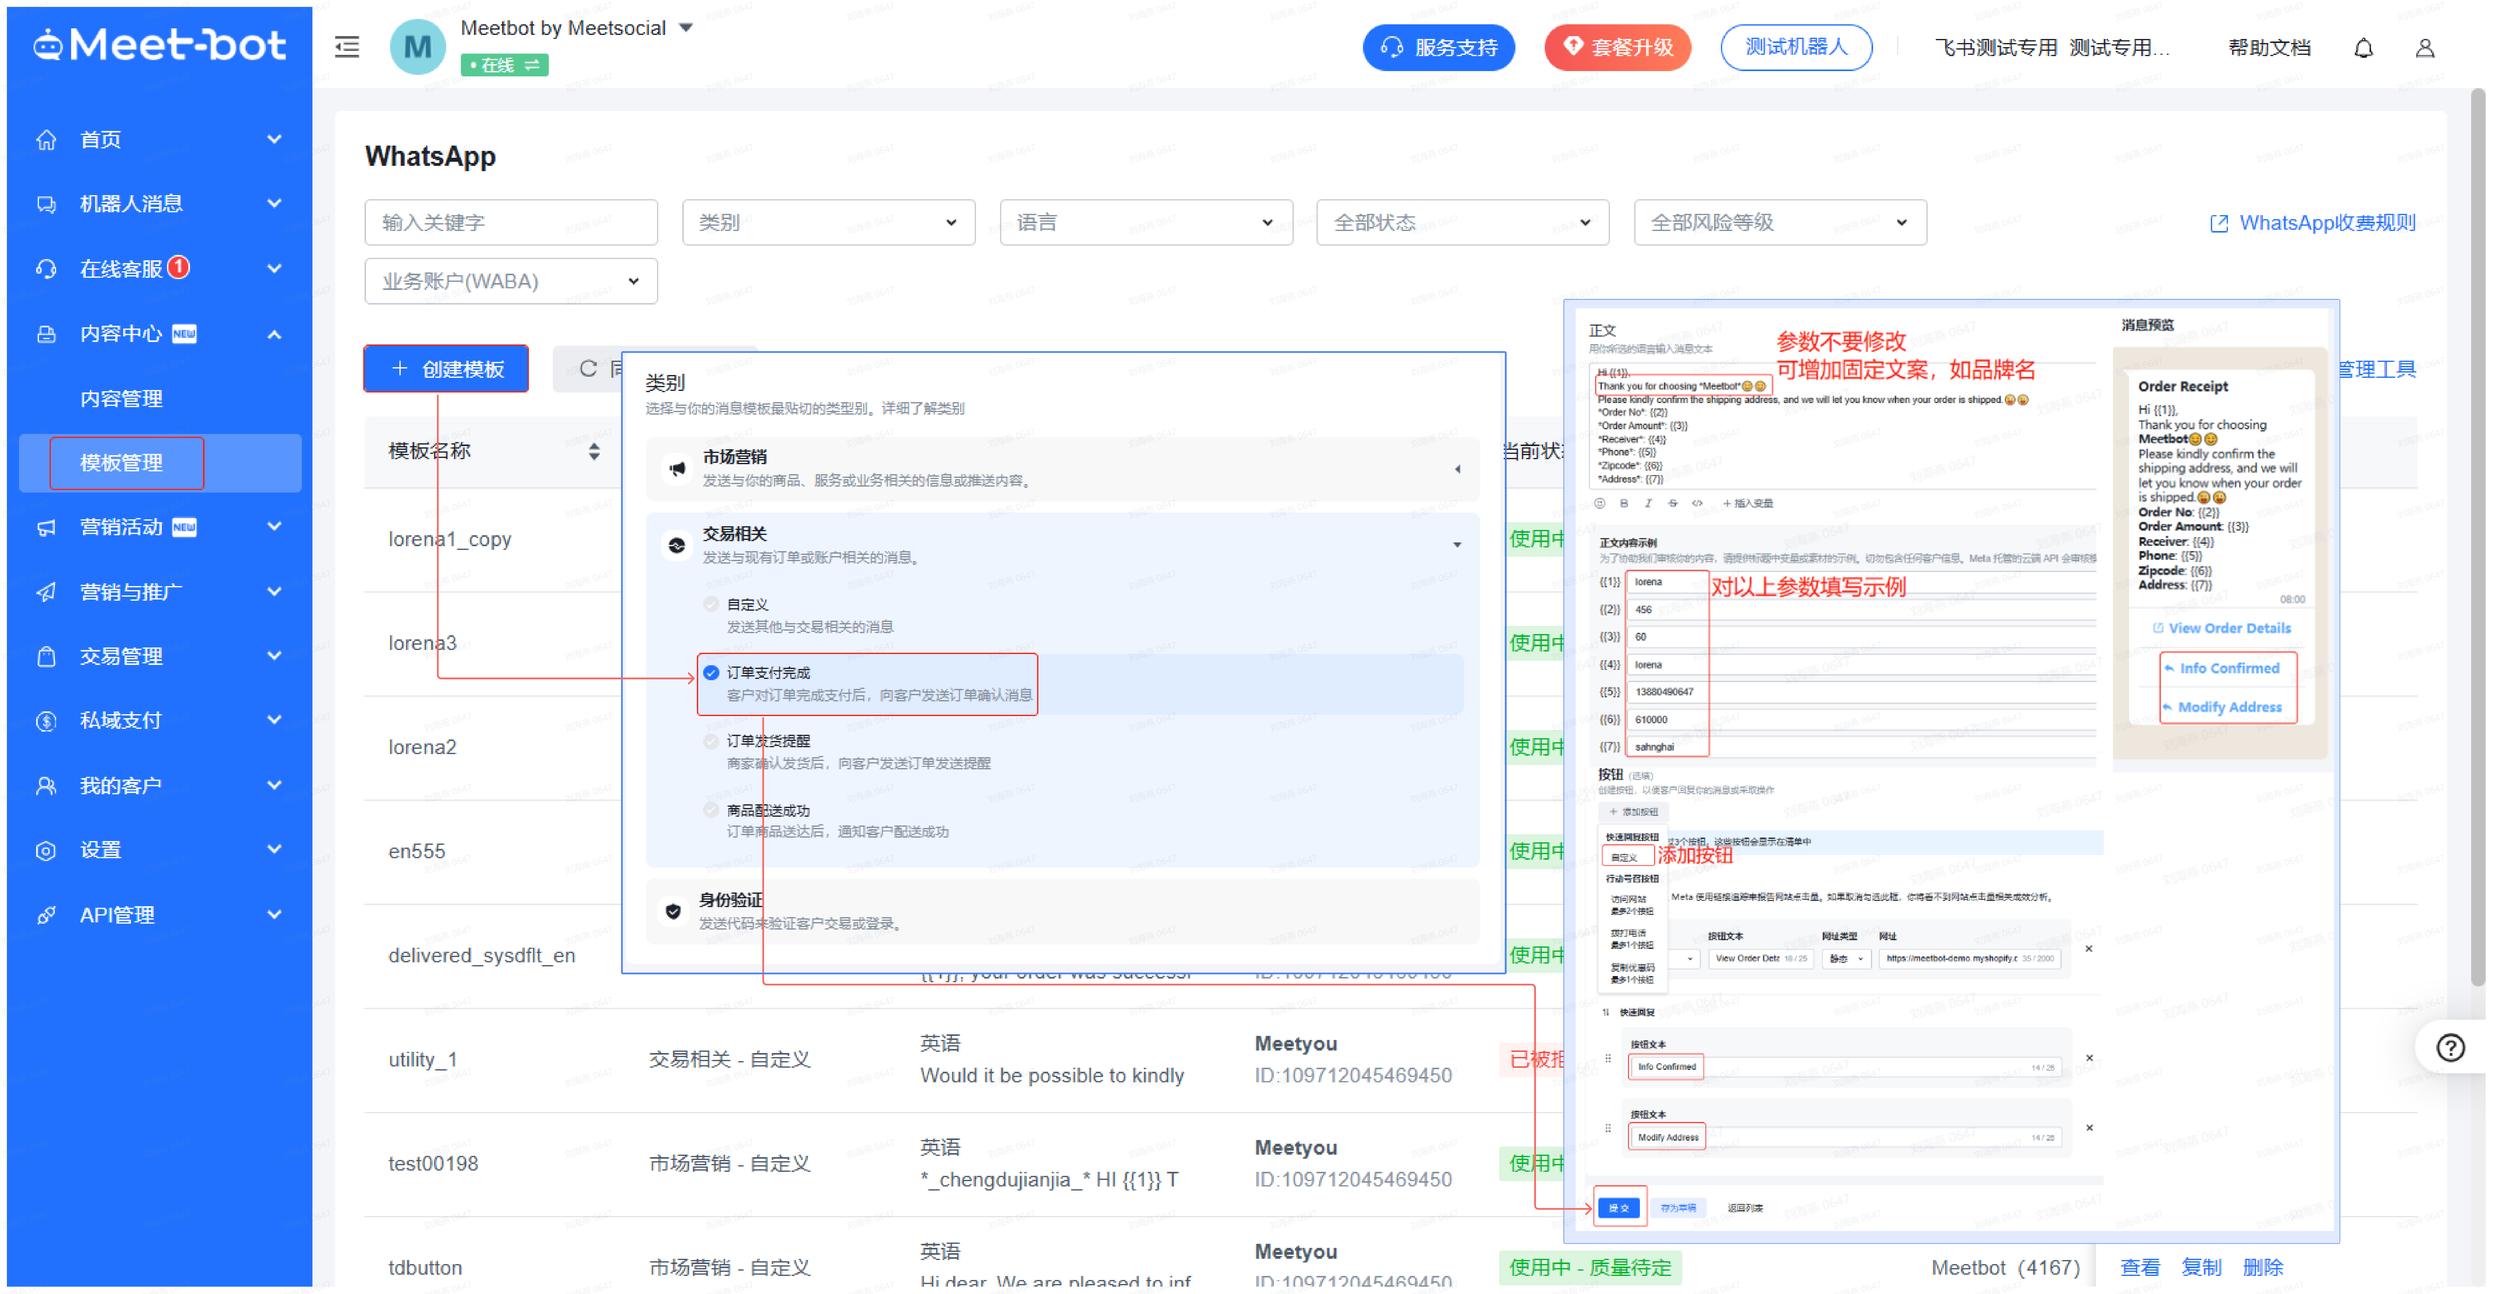2493x1294 pixels.
Task: Open the 语言 filter dropdown
Action: 1146,223
